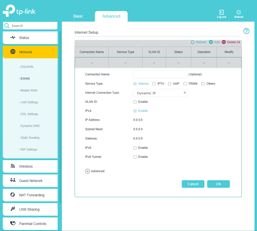
Task: Check the IPTV service type
Action: pyautogui.click(x=154, y=84)
